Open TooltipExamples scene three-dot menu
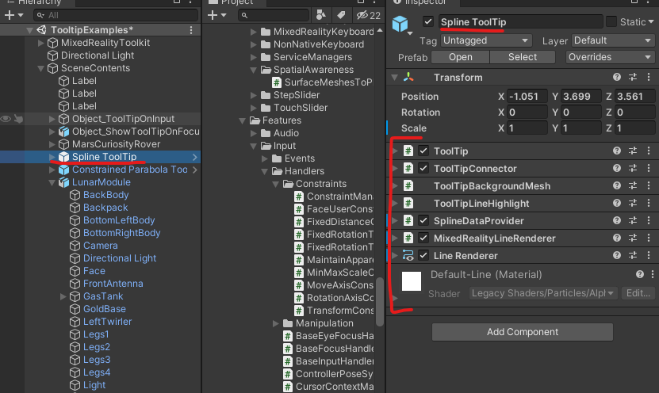The image size is (659, 393). pyautogui.click(x=191, y=30)
